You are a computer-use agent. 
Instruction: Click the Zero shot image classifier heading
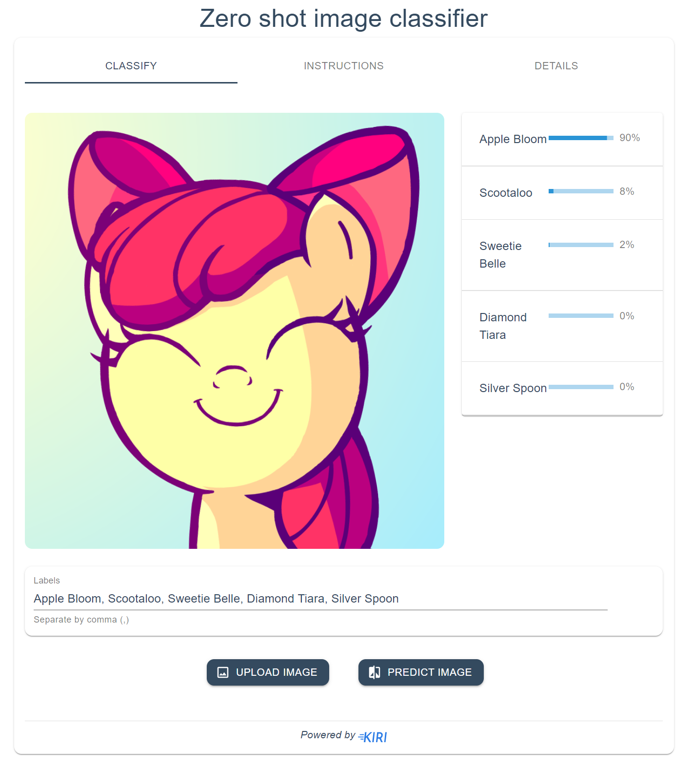(x=344, y=19)
